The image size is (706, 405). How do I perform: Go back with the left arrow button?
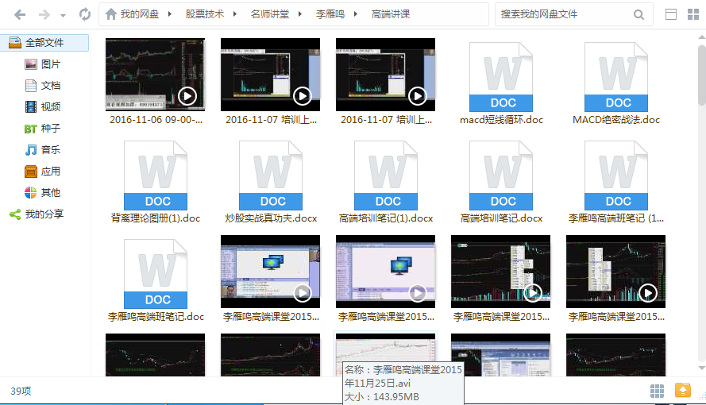pyautogui.click(x=20, y=15)
